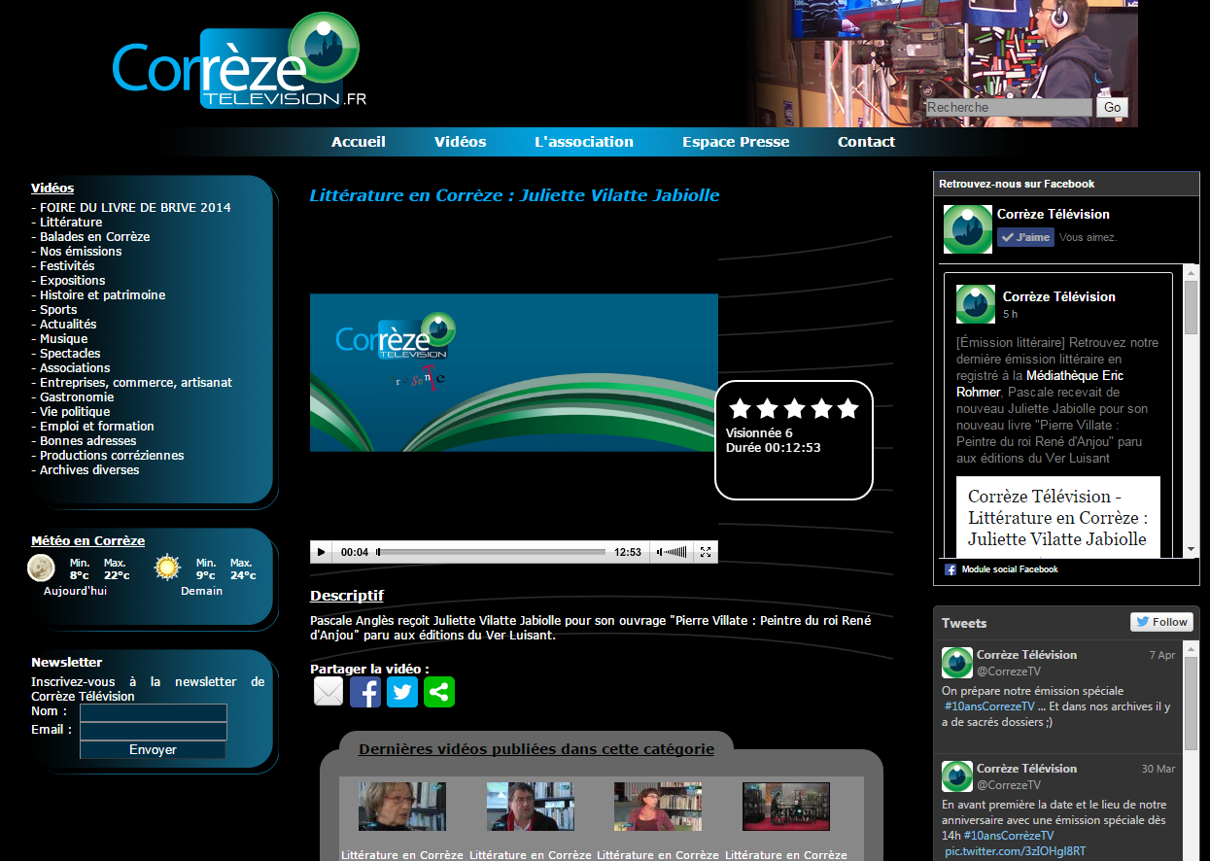Click the Corrèze Télévision site logo
The width and height of the screenshot is (1210, 861).
point(239,63)
